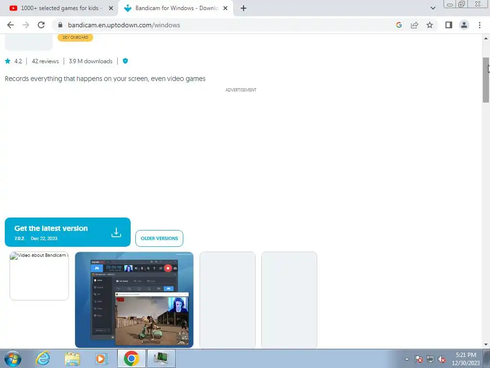
Task: Open the Bandicam recording screenshot thumbnail
Action: coord(134,300)
